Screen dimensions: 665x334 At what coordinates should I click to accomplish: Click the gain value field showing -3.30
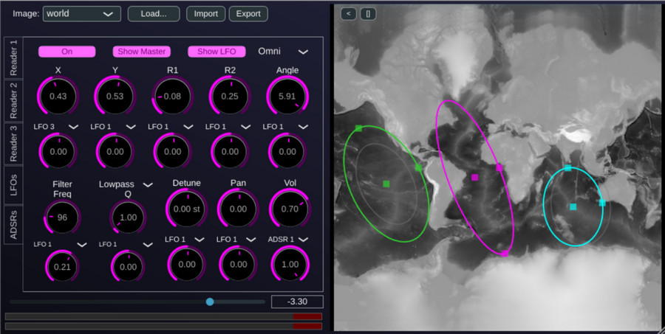coord(297,302)
